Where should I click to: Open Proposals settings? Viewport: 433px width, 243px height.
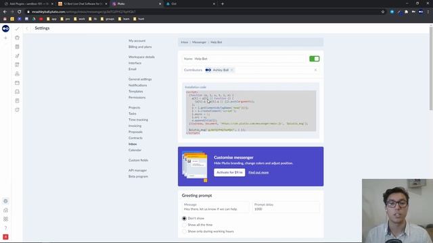click(135, 132)
